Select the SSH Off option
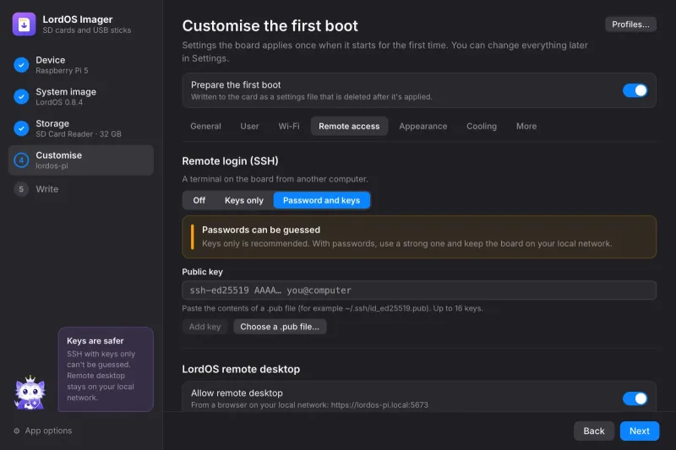This screenshot has width=676, height=450. tap(199, 200)
